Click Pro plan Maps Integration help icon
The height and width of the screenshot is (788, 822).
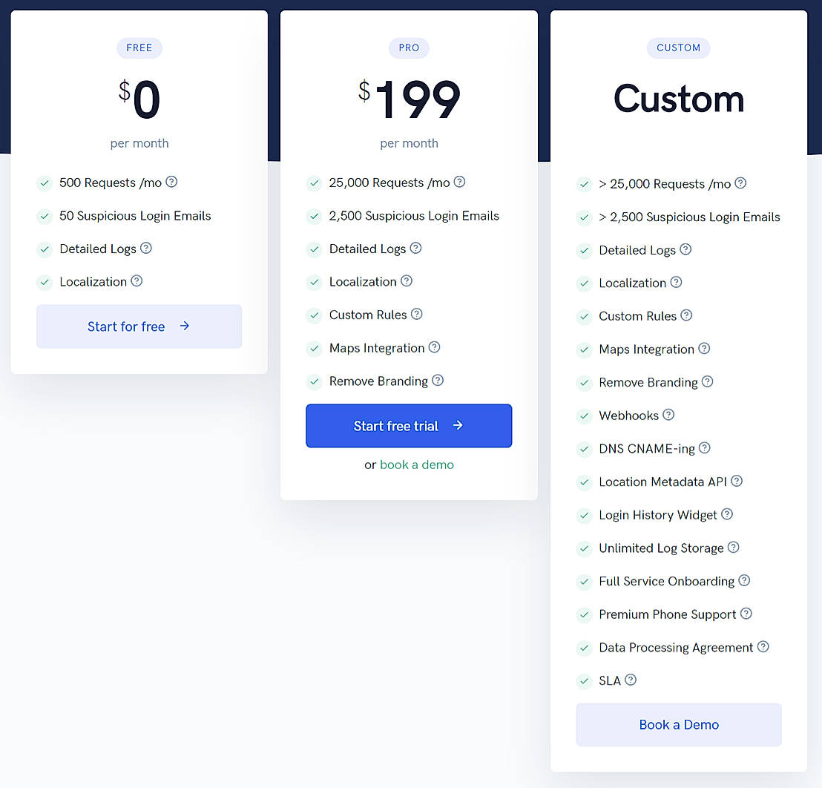(435, 347)
